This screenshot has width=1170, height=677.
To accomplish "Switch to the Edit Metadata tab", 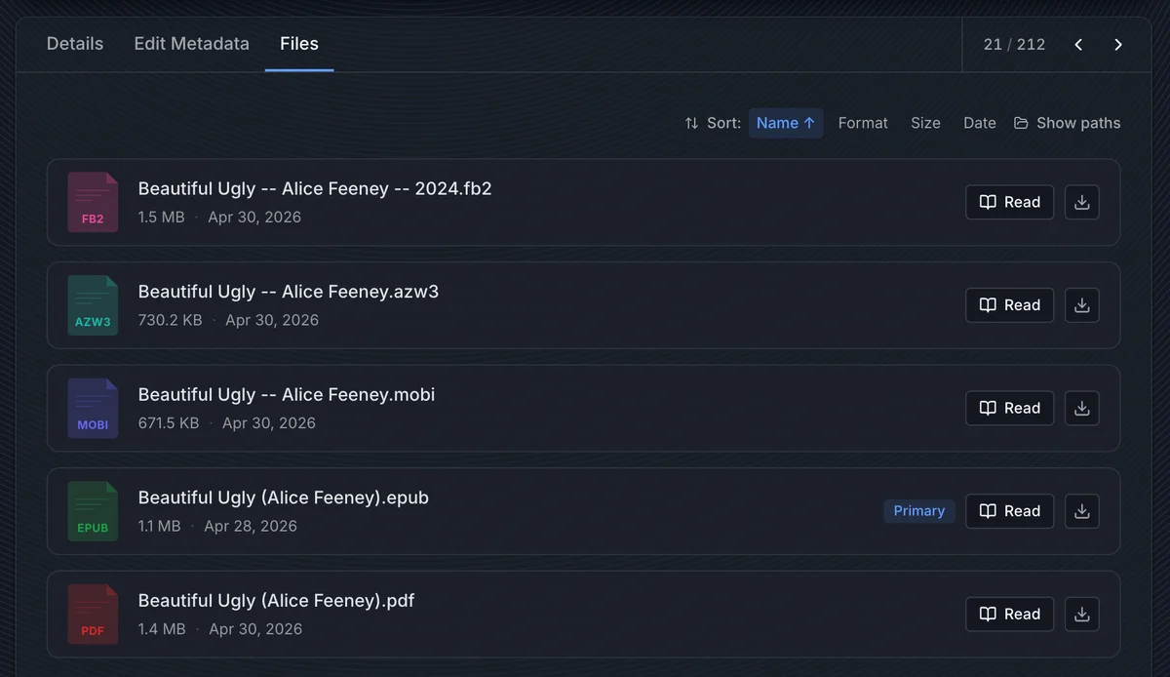I will pos(191,44).
